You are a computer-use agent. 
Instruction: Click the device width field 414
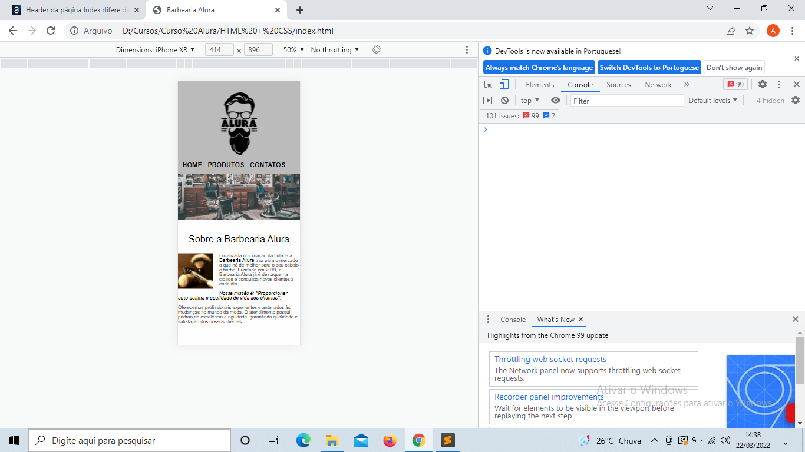(219, 50)
